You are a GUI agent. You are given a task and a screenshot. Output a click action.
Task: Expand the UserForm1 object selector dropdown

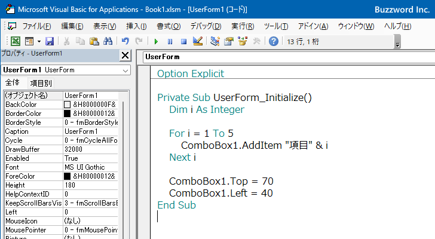(125, 71)
